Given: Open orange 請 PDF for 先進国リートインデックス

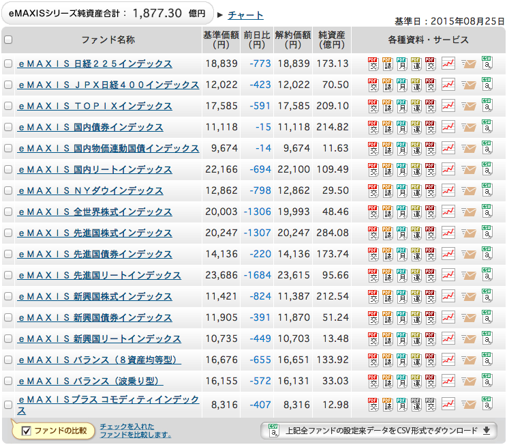Looking at the screenshot, I should click(x=387, y=275).
